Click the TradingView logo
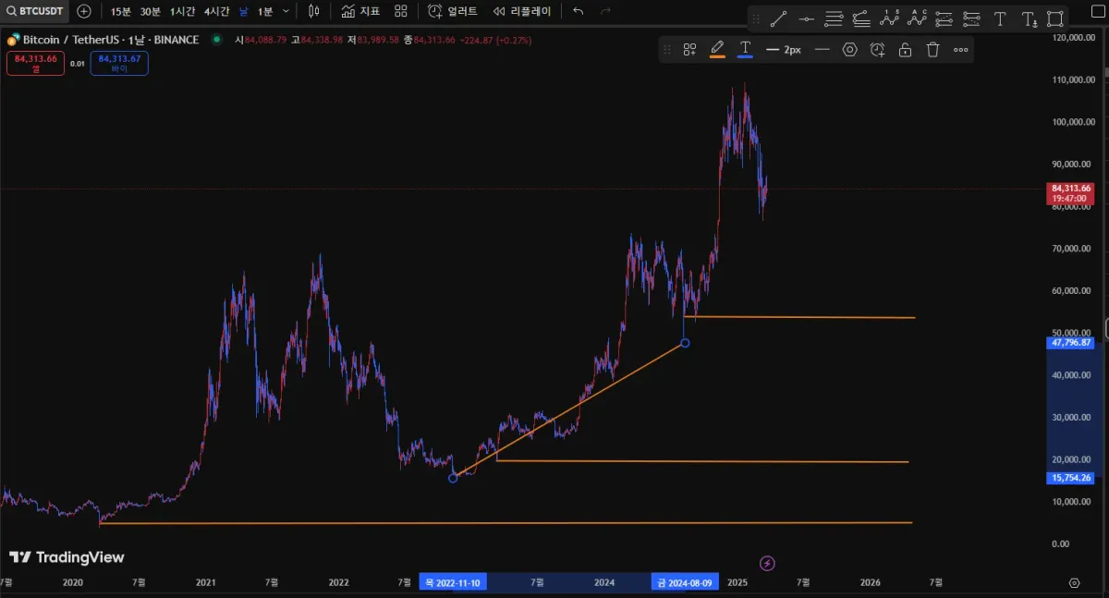Screen dimensions: 1109x598 pyautogui.click(x=67, y=557)
